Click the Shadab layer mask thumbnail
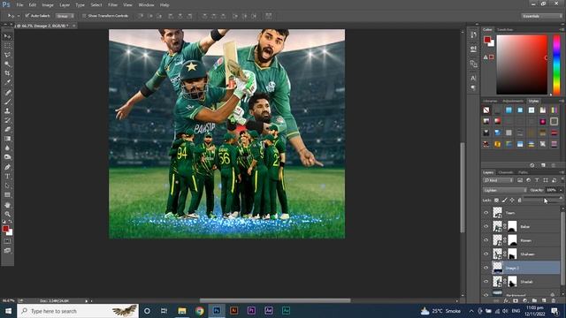This screenshot has width=566, height=318. [512, 281]
